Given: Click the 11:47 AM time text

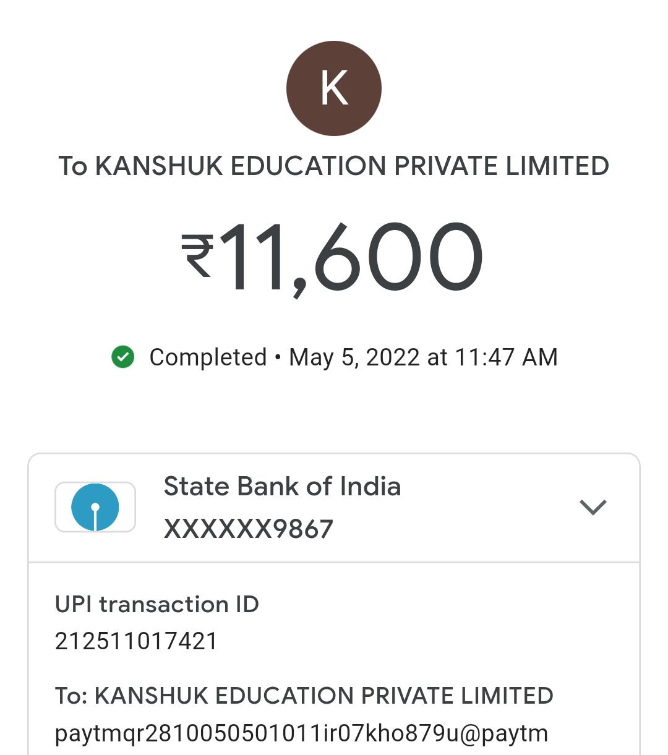Looking at the screenshot, I should [506, 357].
